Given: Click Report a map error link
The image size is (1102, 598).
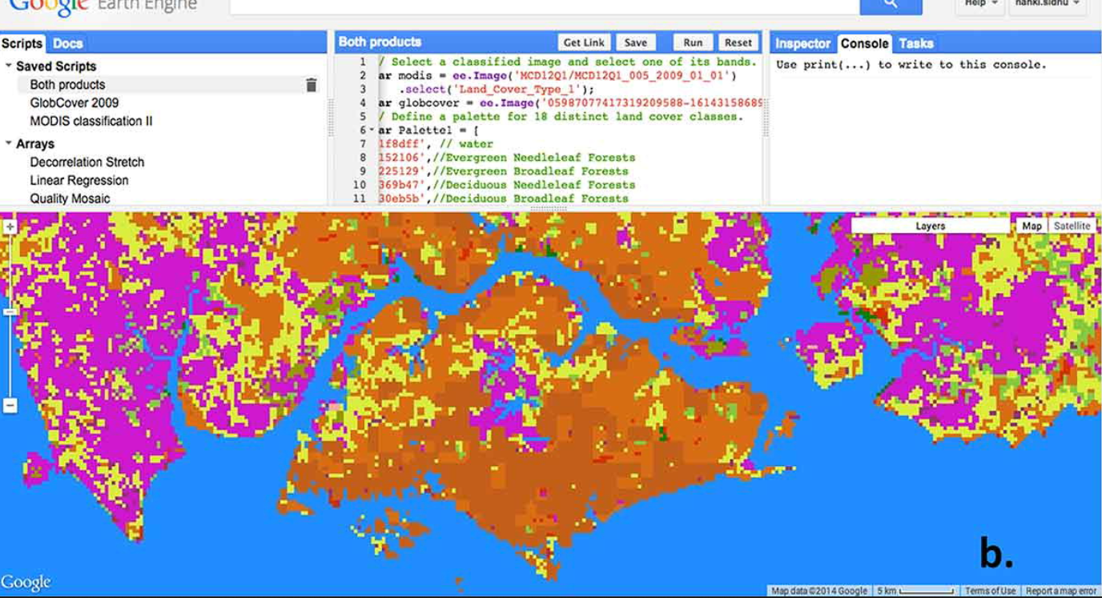Looking at the screenshot, I should [1061, 591].
